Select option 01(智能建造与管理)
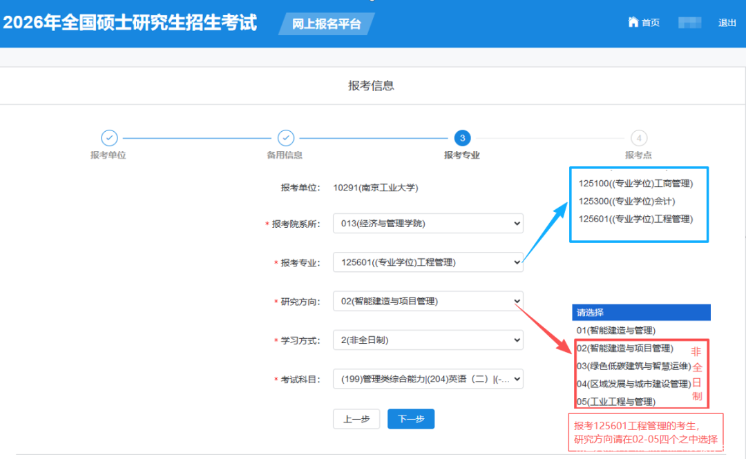 616,331
